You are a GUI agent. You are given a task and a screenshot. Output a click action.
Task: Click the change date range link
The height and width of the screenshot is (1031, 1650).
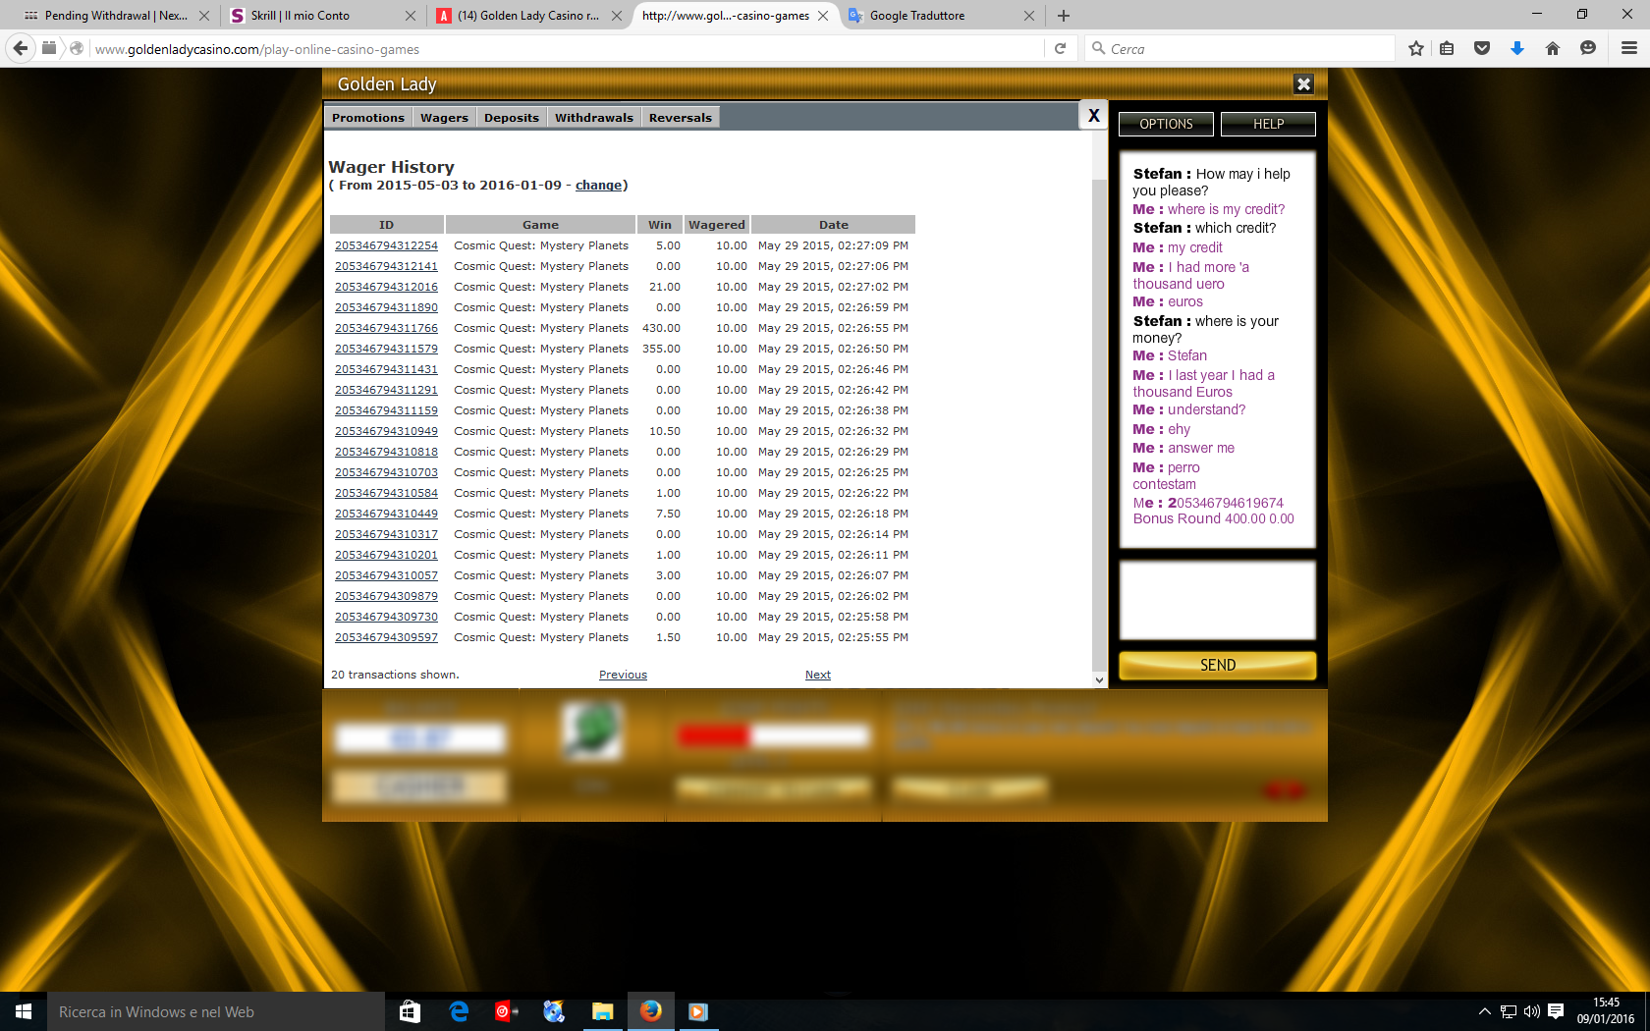[598, 185]
